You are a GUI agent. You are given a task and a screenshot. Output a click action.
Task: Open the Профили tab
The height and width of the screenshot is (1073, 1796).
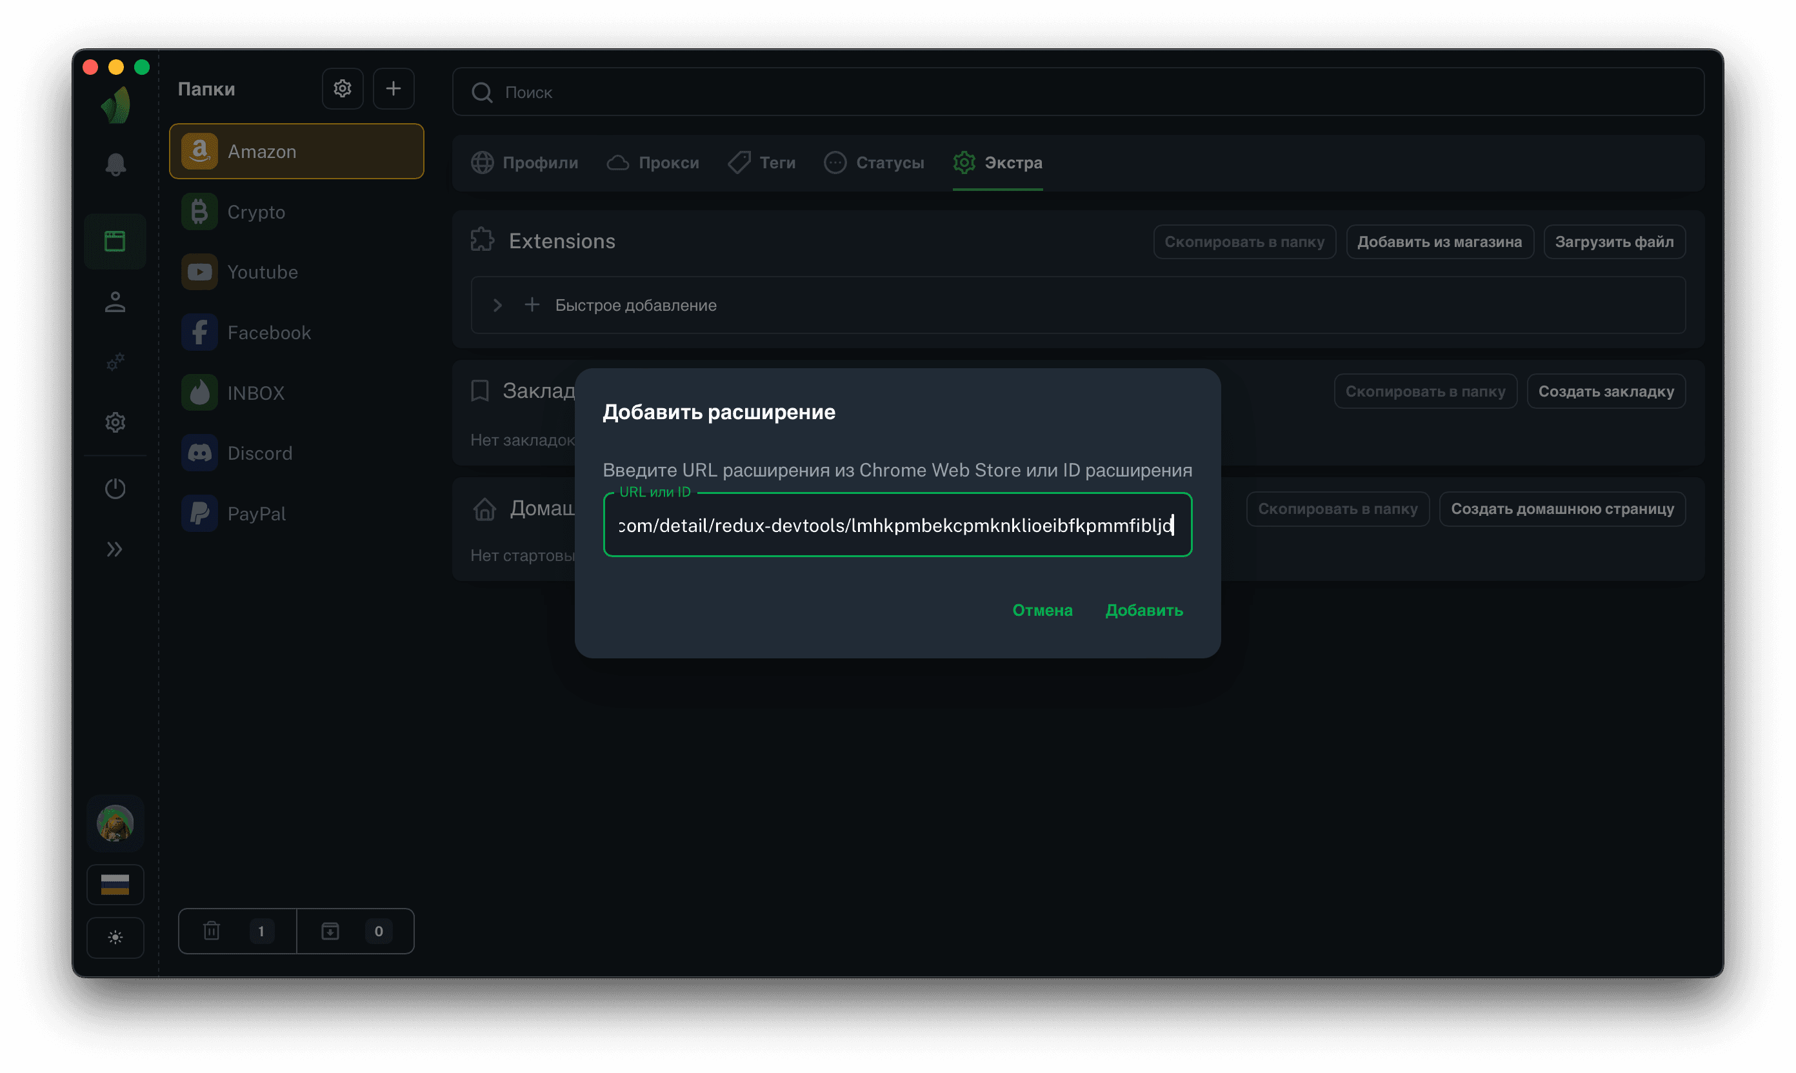pyautogui.click(x=524, y=162)
